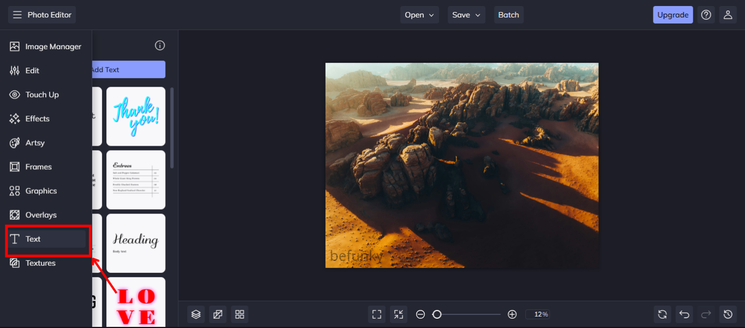Open the layers panel icon at bottom
This screenshot has width=745, height=328.
(x=196, y=314)
